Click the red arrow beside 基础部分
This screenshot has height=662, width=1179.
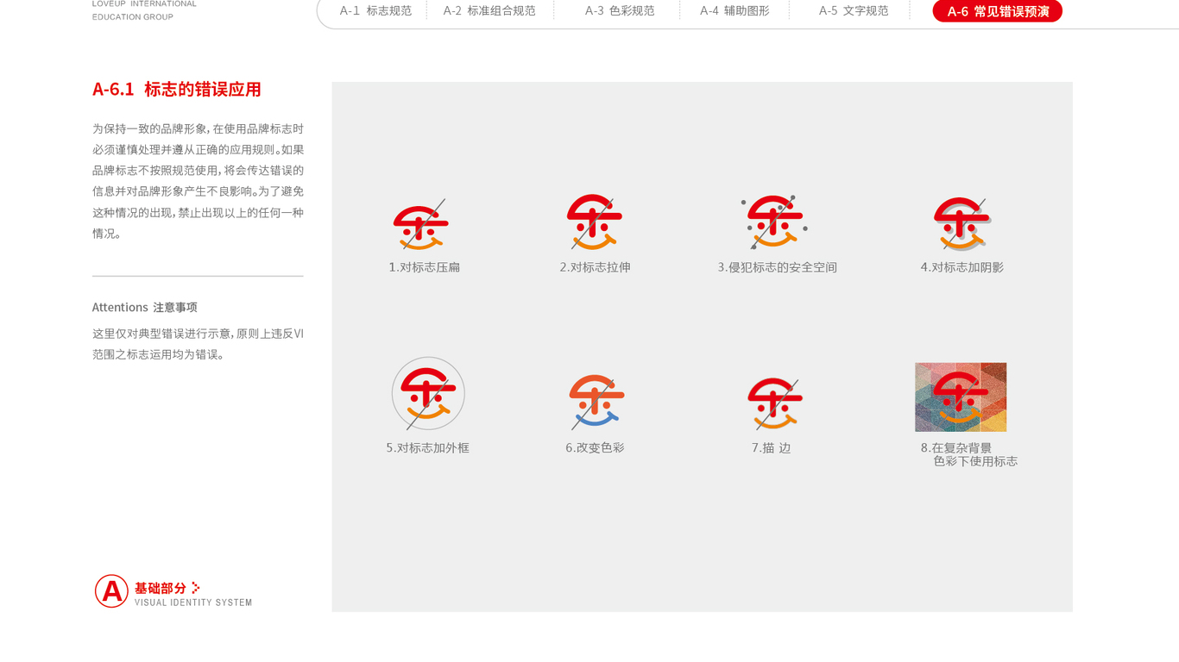pyautogui.click(x=196, y=588)
